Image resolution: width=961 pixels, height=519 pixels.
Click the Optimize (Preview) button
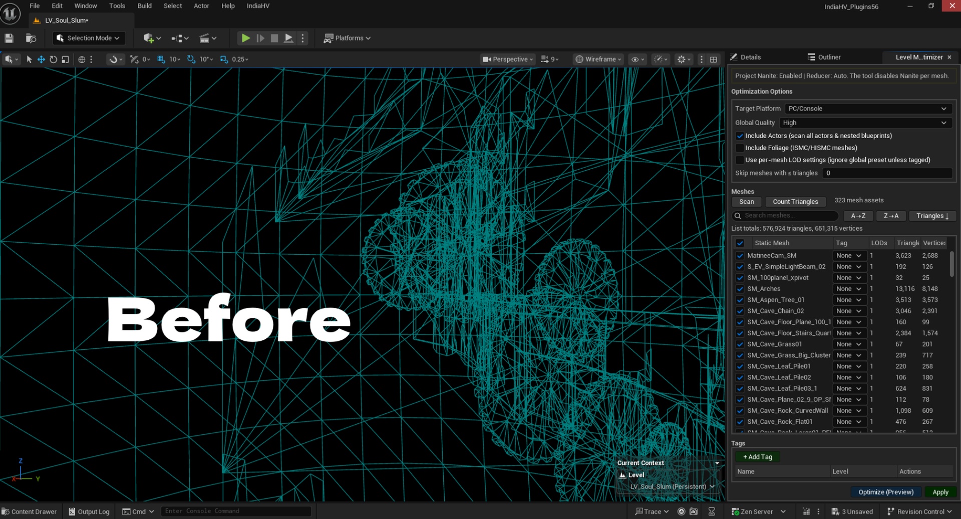click(x=885, y=492)
